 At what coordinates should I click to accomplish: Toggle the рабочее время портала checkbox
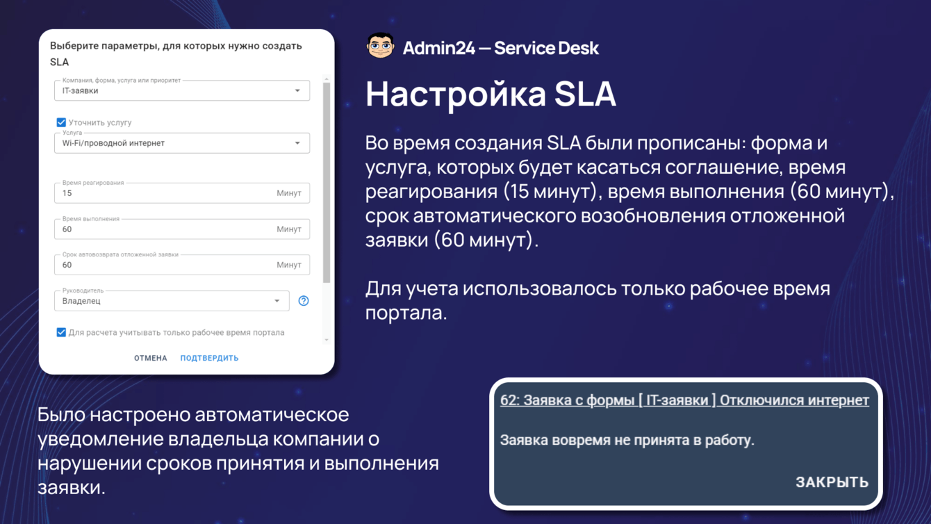(x=61, y=332)
